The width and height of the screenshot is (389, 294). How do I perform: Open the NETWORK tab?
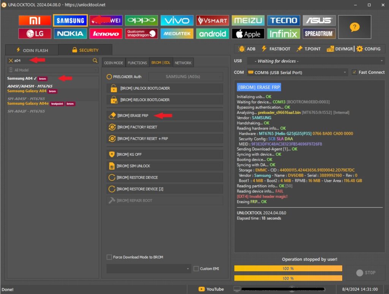[x=183, y=63]
